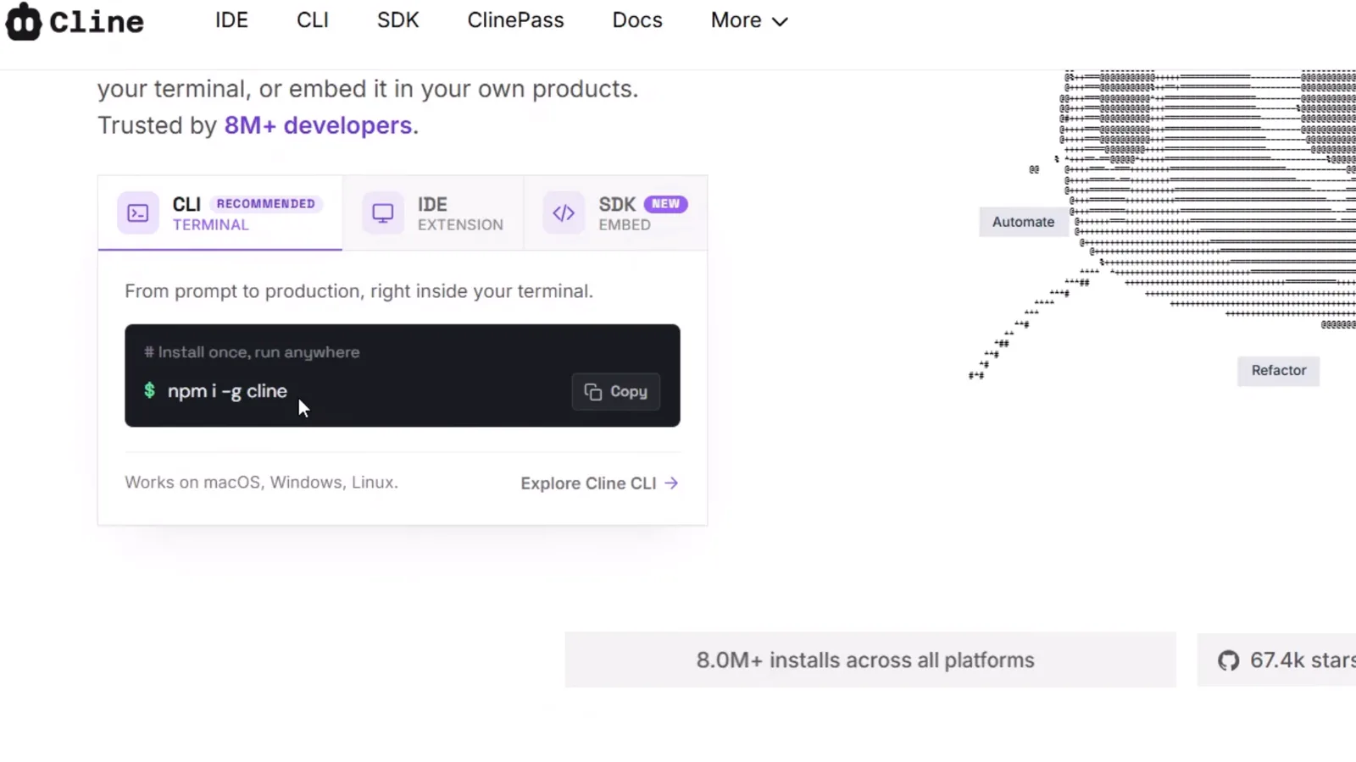Click the 'npm i -g cline' command text

pos(227,391)
